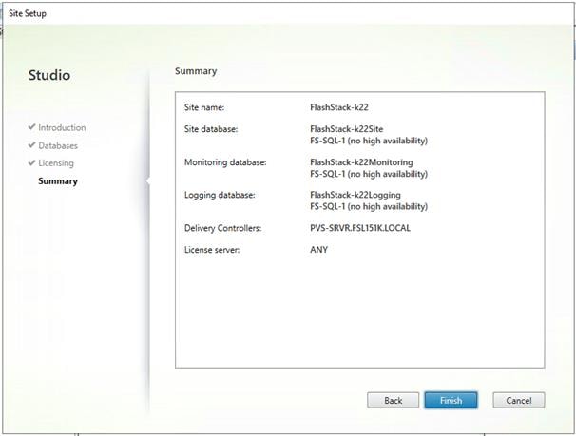The image size is (576, 436).
Task: Click the FlashStack-k22Site database name
Action: (346, 129)
